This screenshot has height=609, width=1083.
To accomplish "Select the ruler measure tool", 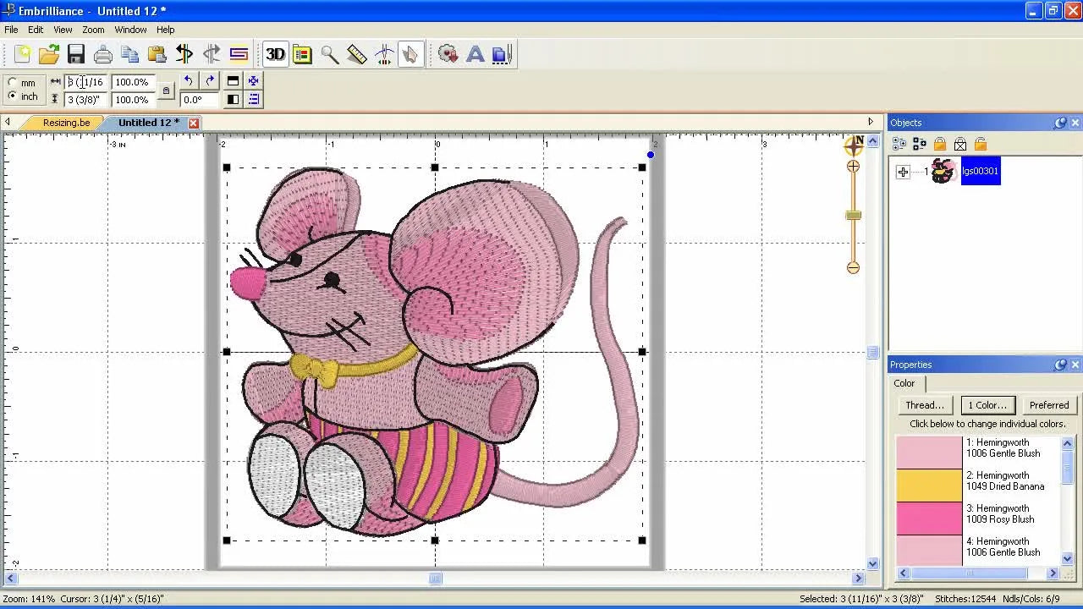I will tap(356, 55).
